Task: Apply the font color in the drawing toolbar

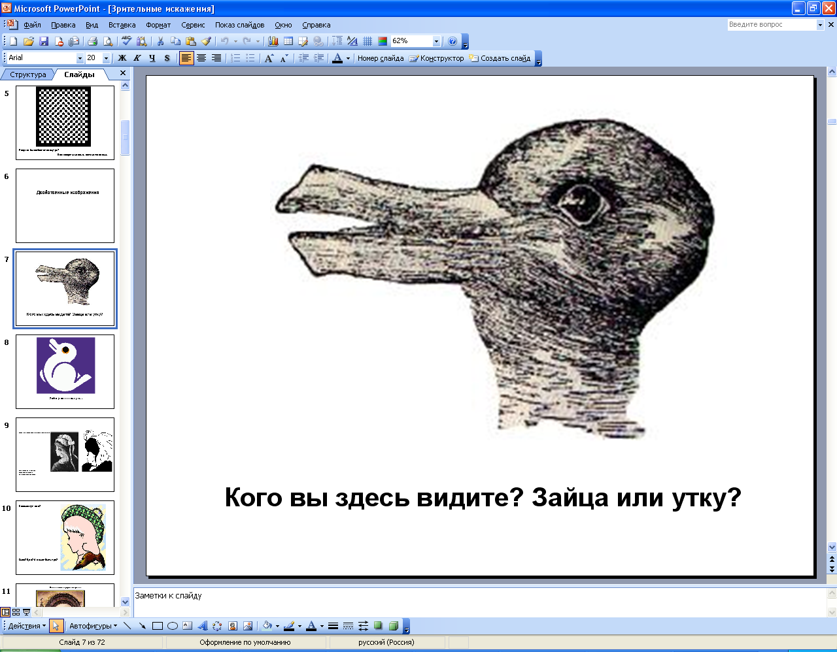Action: [311, 626]
